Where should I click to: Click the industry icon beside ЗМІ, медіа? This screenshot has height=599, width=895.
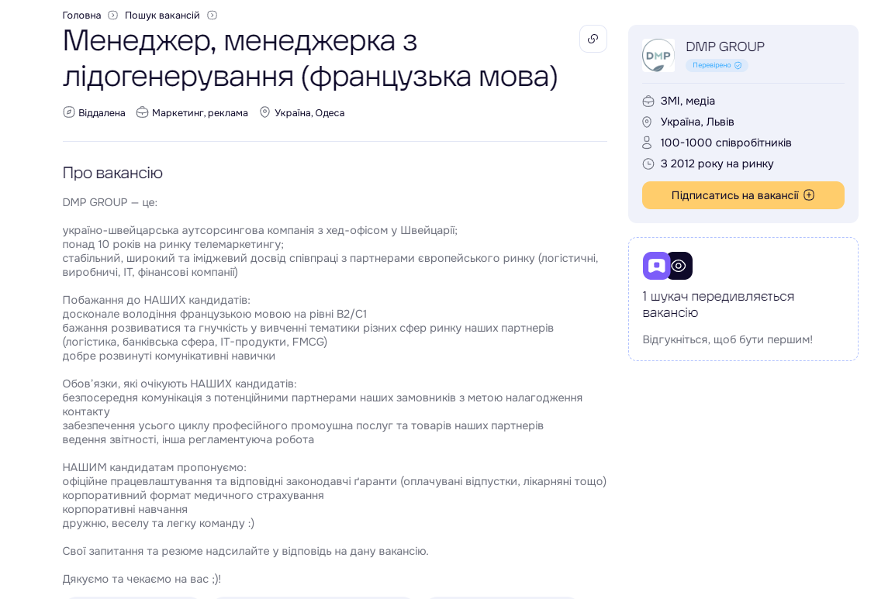(x=648, y=101)
